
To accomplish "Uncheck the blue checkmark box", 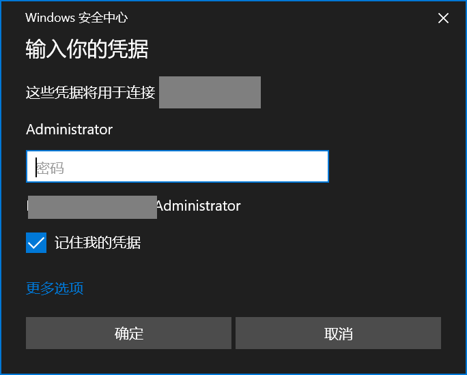I will click(x=36, y=243).
